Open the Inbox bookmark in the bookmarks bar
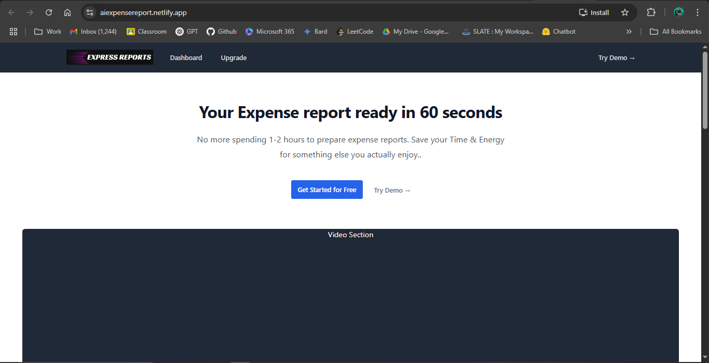Screen dimensions: 709x363 pos(92,32)
